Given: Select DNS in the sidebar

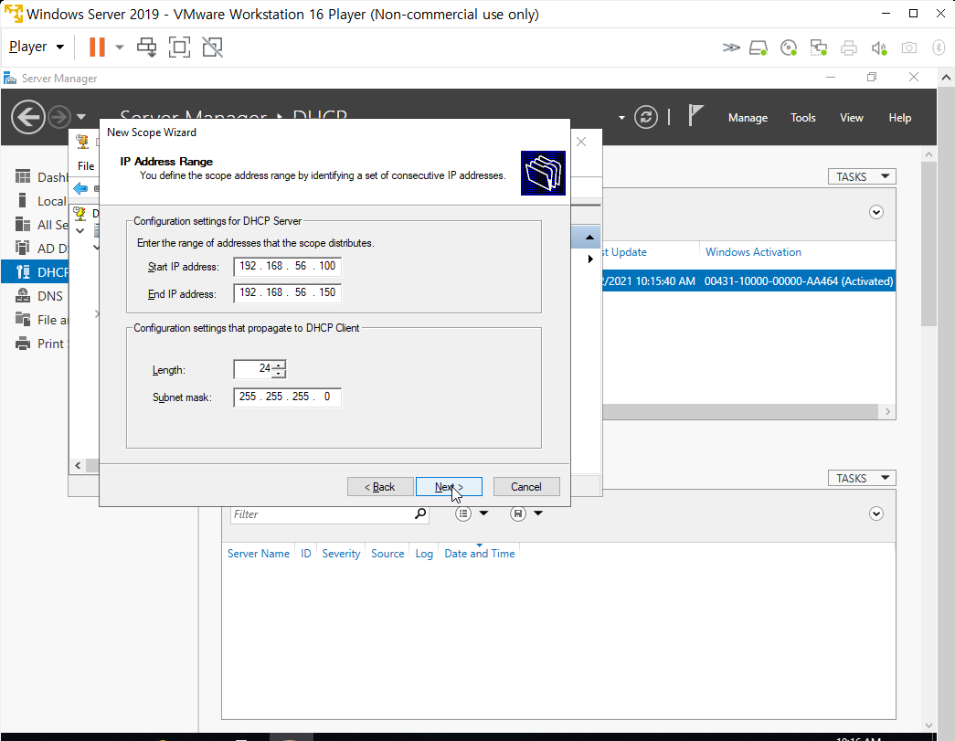Looking at the screenshot, I should (40, 296).
